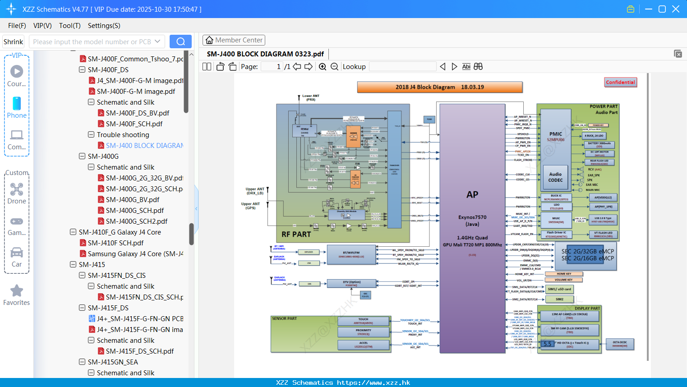Open the File(F) menu
This screenshot has width=687, height=387.
pyautogui.click(x=17, y=26)
